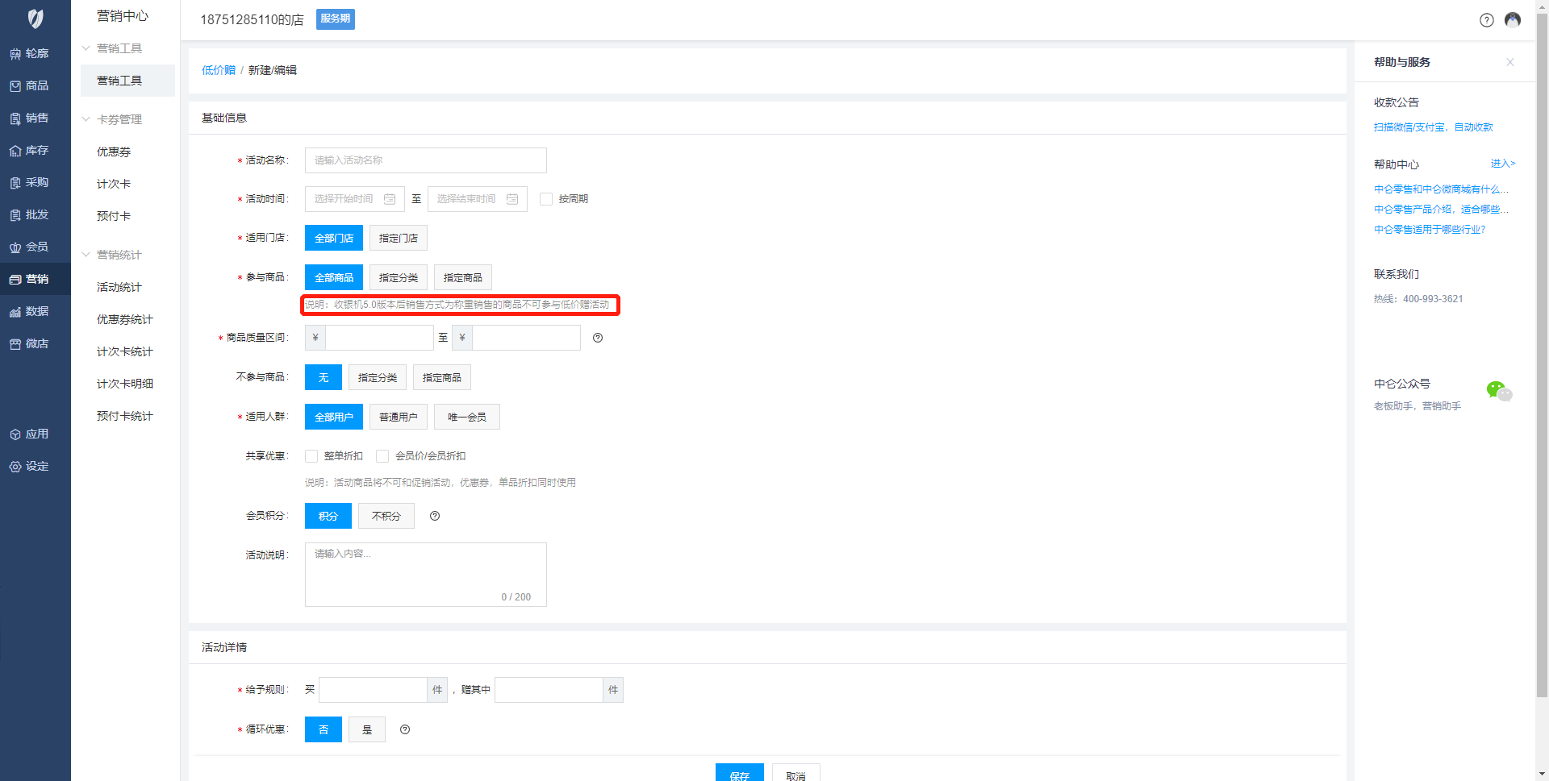Click the calendar icon in start time field
Image resolution: width=1549 pixels, height=781 pixels.
tap(390, 199)
